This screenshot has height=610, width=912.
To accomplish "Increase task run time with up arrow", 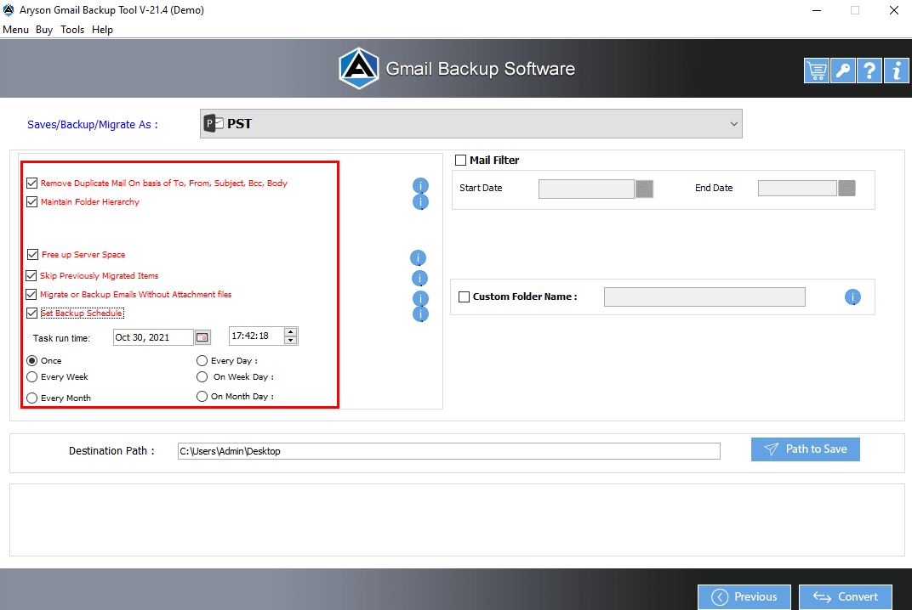I will point(291,331).
